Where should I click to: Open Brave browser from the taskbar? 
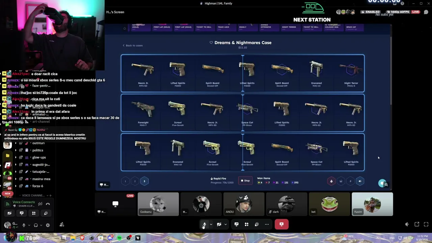pyautogui.click(x=82, y=238)
